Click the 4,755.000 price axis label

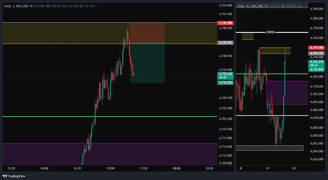[x=226, y=5]
